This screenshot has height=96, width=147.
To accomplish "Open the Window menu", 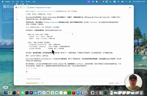I will (x=28, y=2).
